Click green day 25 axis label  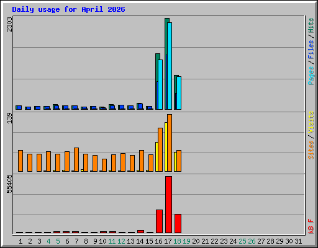tap(242, 241)
